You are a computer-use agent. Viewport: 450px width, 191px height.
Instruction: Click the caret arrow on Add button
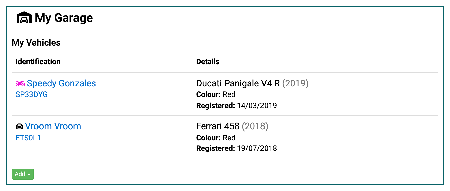coord(29,175)
